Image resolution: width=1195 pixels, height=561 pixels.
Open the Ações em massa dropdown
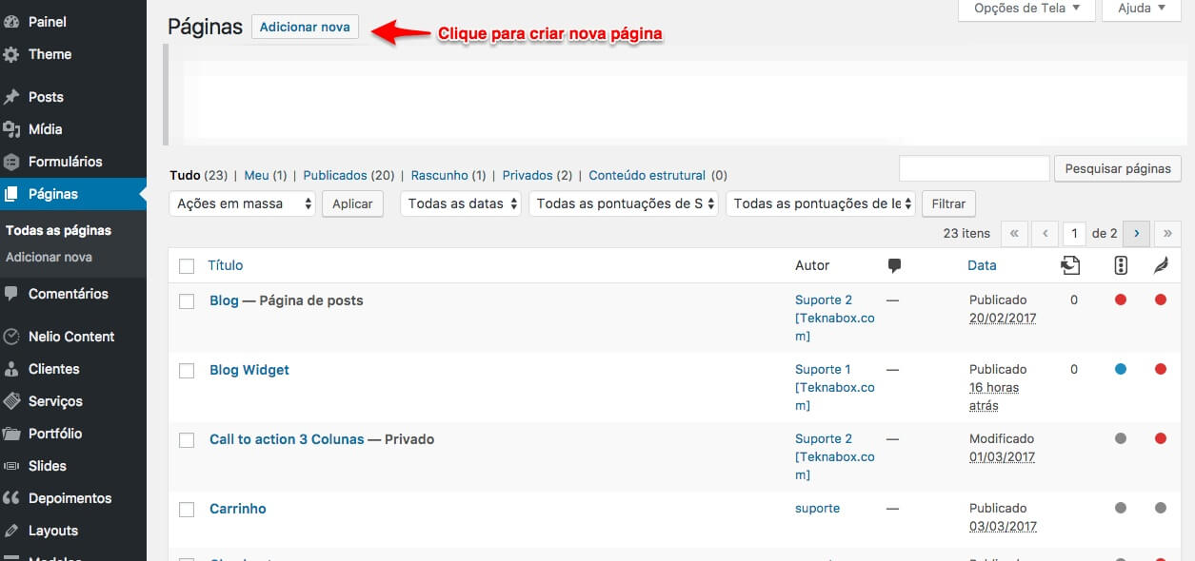pos(242,203)
